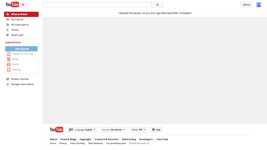The image size is (267, 150).
Task: Open the Language: English dropdown
Action: 82,130
